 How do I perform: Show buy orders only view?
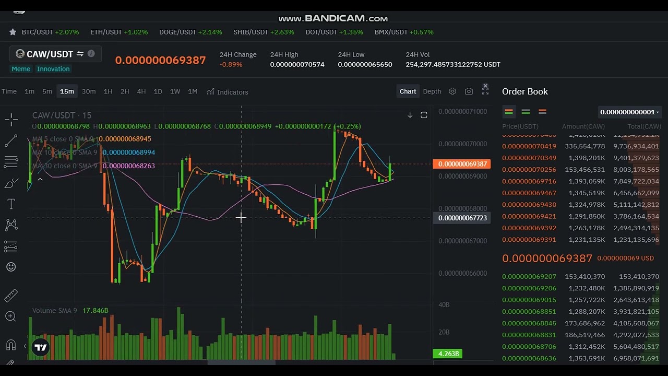[x=526, y=112]
